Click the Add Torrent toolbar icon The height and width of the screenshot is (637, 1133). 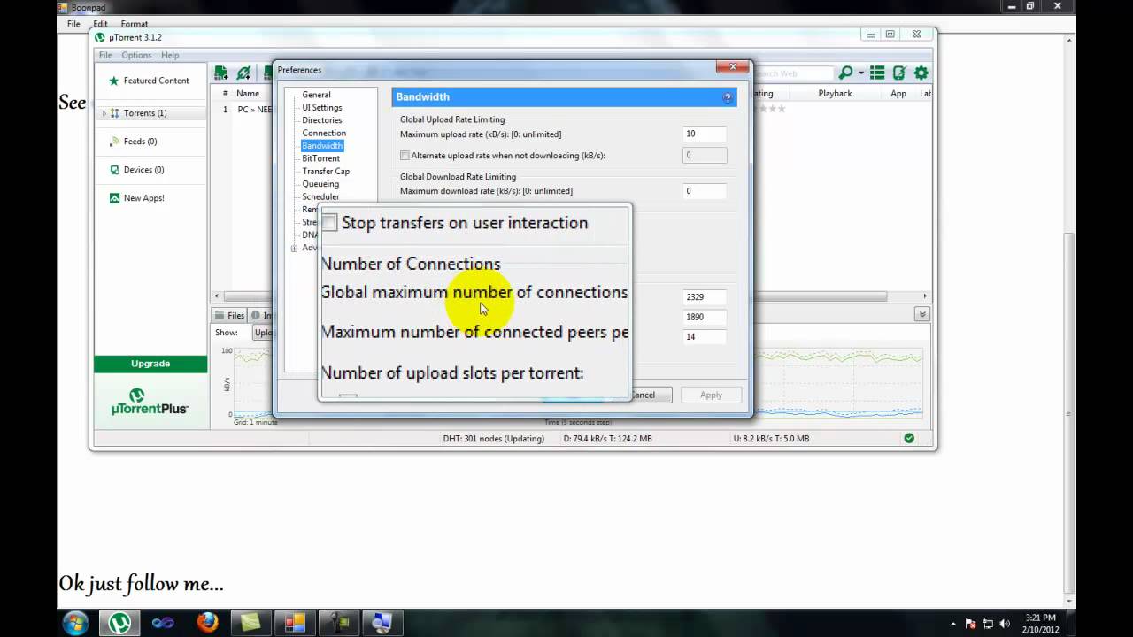click(x=220, y=73)
